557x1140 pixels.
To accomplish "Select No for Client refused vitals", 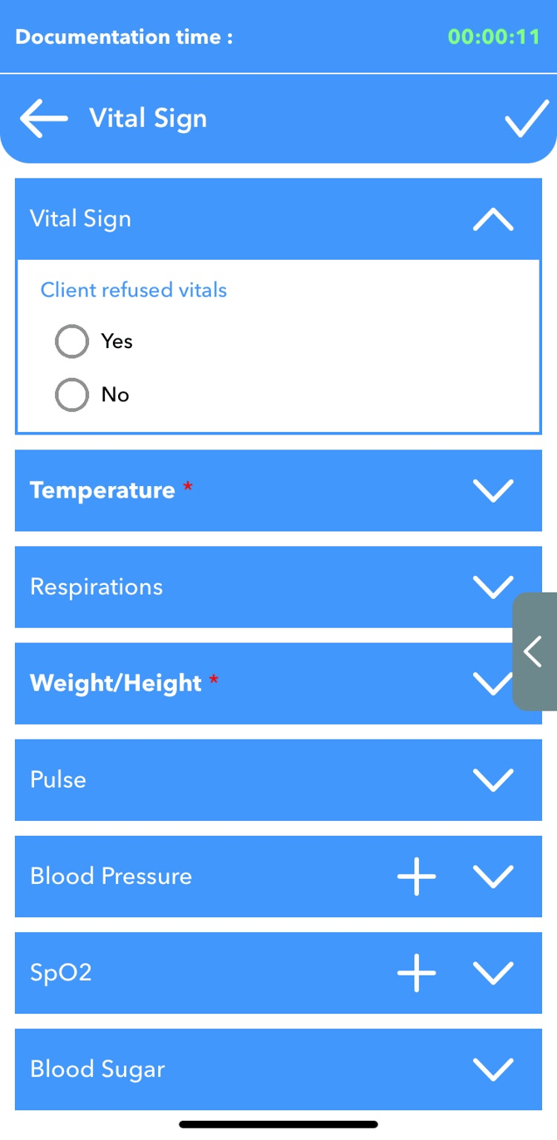I will (x=72, y=395).
